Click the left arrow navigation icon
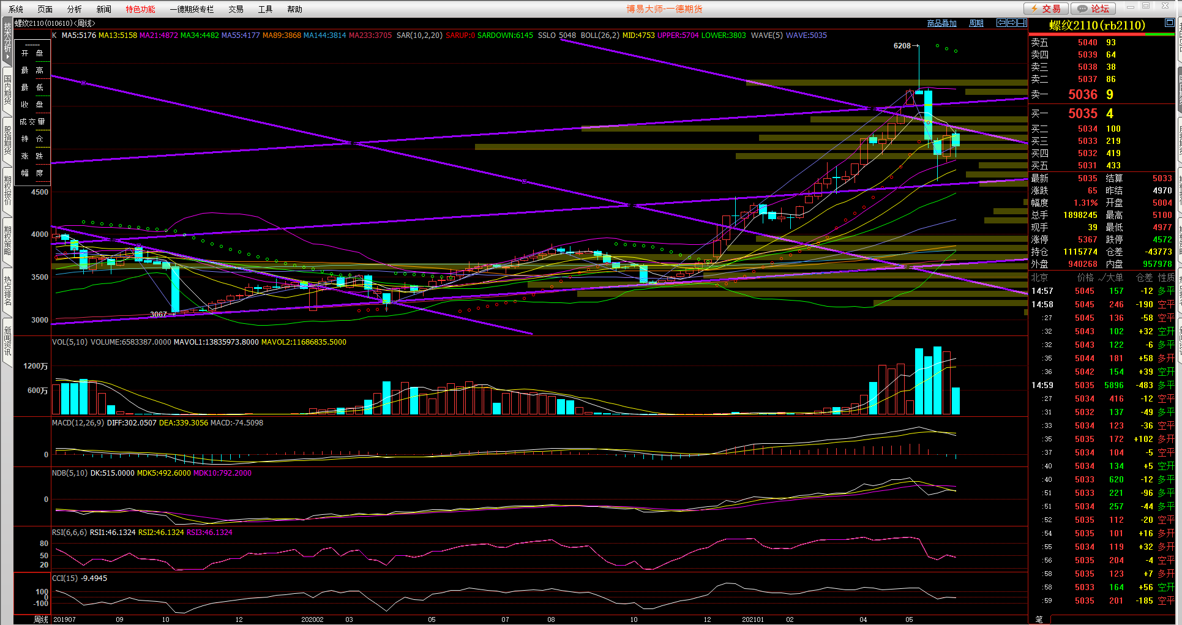The width and height of the screenshot is (1182, 625). (1001, 23)
